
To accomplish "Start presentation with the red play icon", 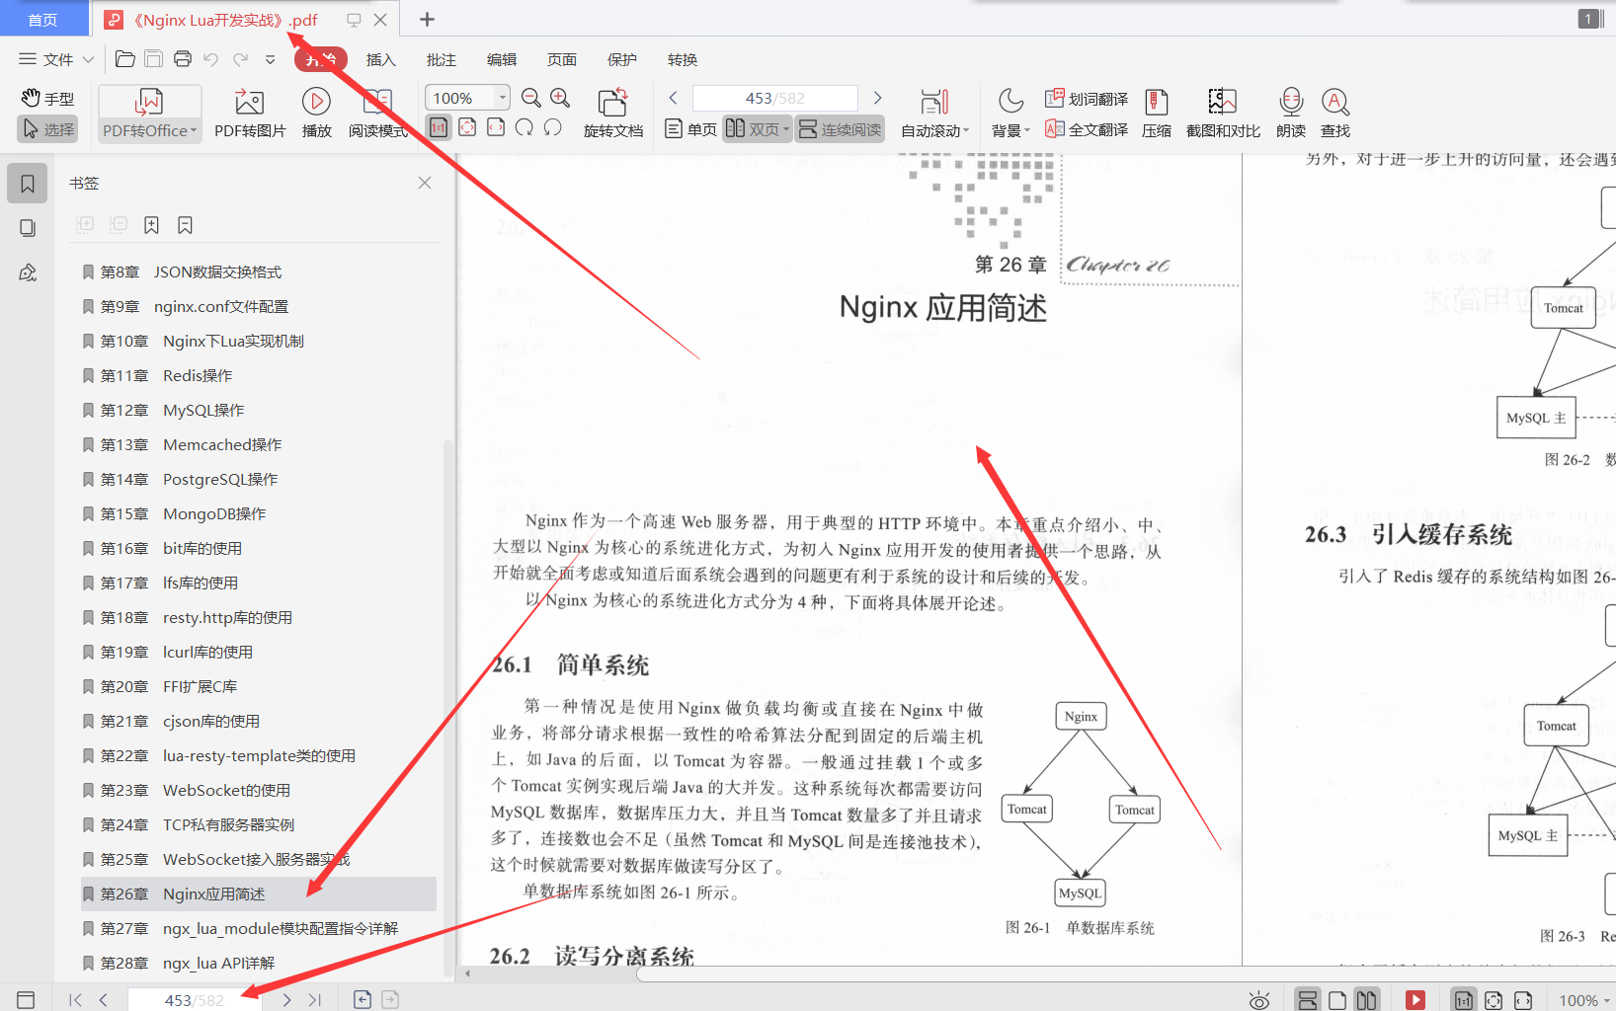I will tap(1415, 999).
